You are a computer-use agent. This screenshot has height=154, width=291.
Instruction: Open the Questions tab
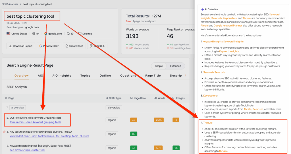pyautogui.click(x=128, y=75)
